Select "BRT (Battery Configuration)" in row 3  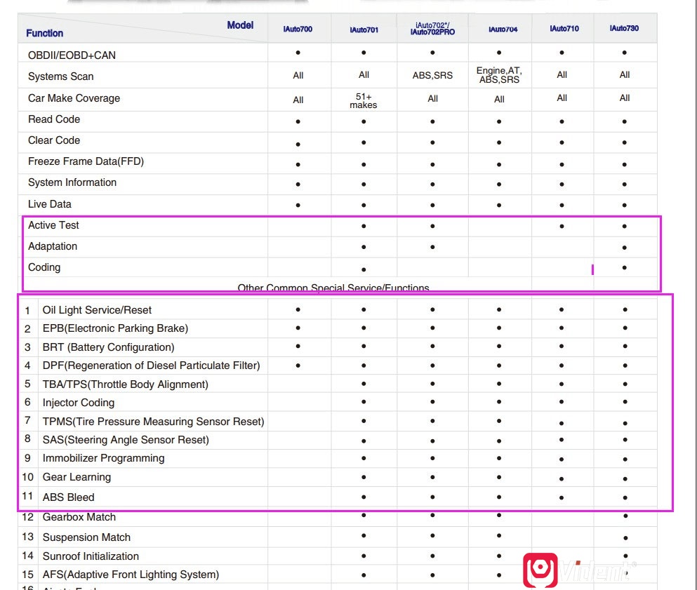109,347
